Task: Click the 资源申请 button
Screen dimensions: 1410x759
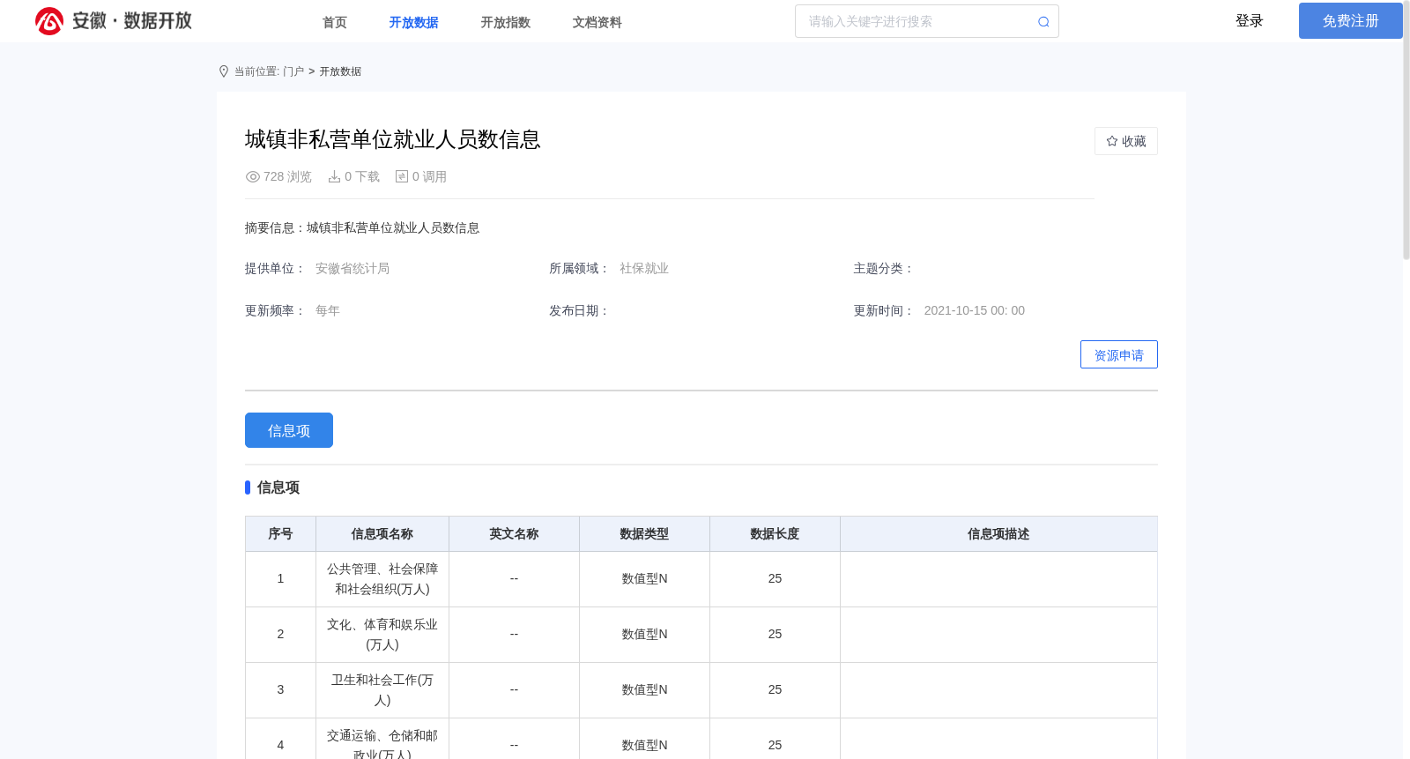Action: 1119,354
